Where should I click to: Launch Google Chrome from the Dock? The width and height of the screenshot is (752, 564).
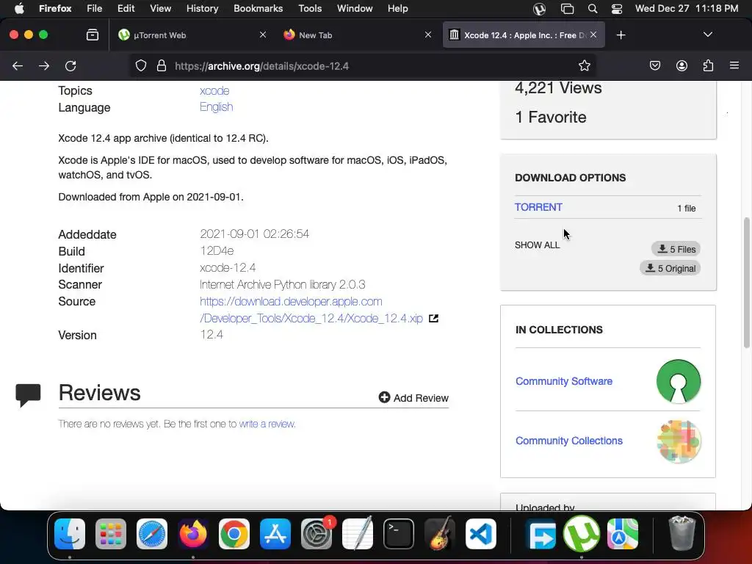(x=234, y=534)
